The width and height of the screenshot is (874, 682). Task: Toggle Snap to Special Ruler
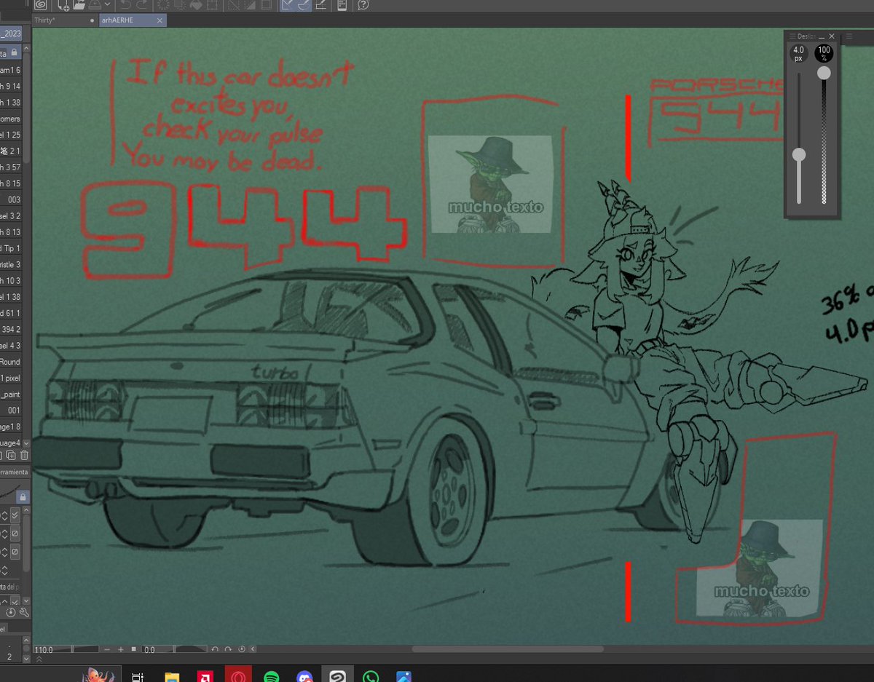(304, 5)
